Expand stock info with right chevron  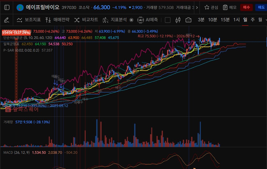(197, 7)
